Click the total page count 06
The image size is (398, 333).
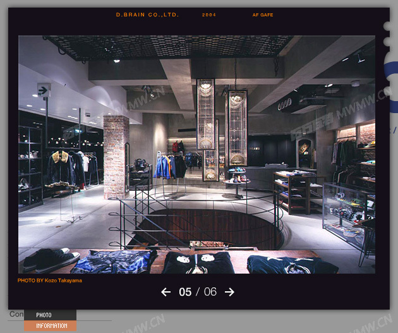point(210,292)
